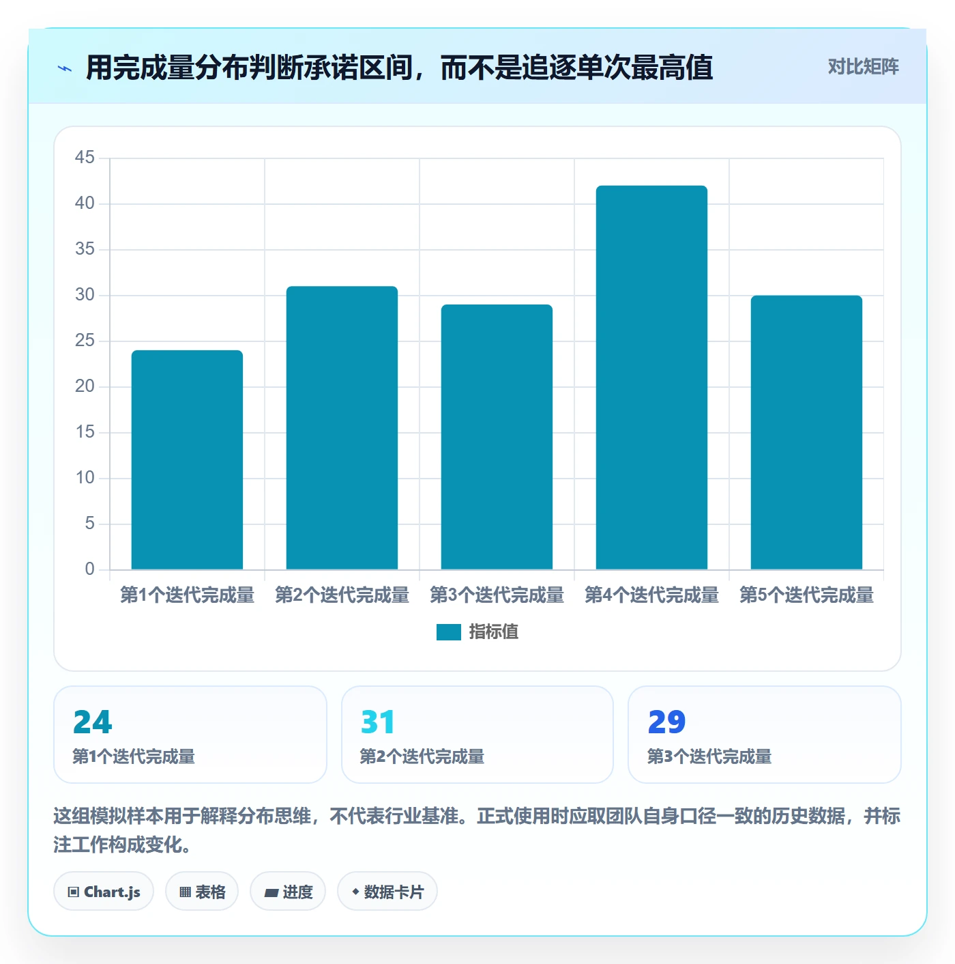The width and height of the screenshot is (955, 964).
Task: Click the Chart.js tag chip
Action: [x=104, y=892]
